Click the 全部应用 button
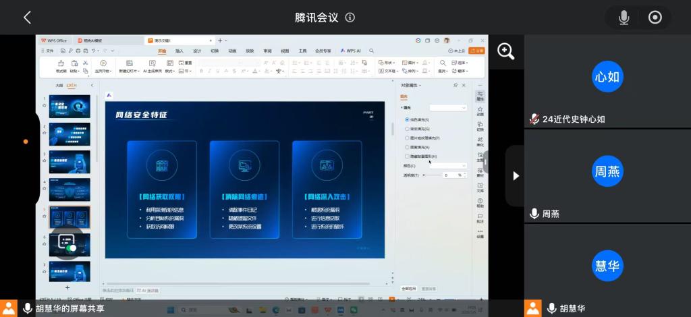 (x=410, y=288)
